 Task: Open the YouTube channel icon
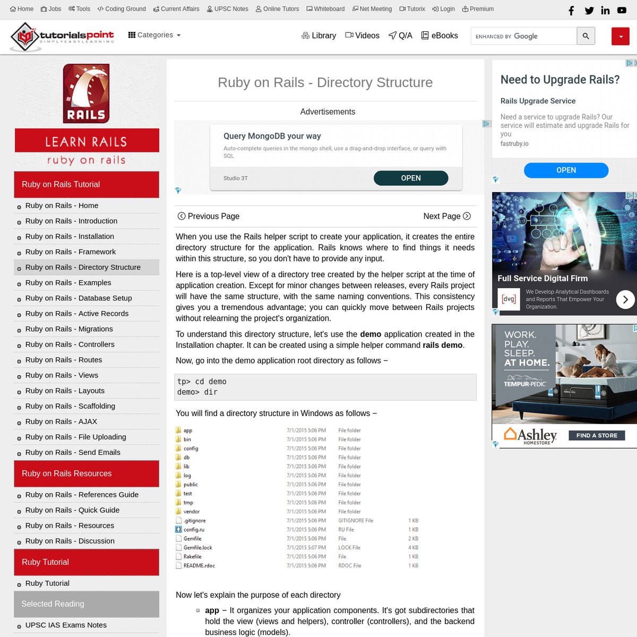pos(622,10)
